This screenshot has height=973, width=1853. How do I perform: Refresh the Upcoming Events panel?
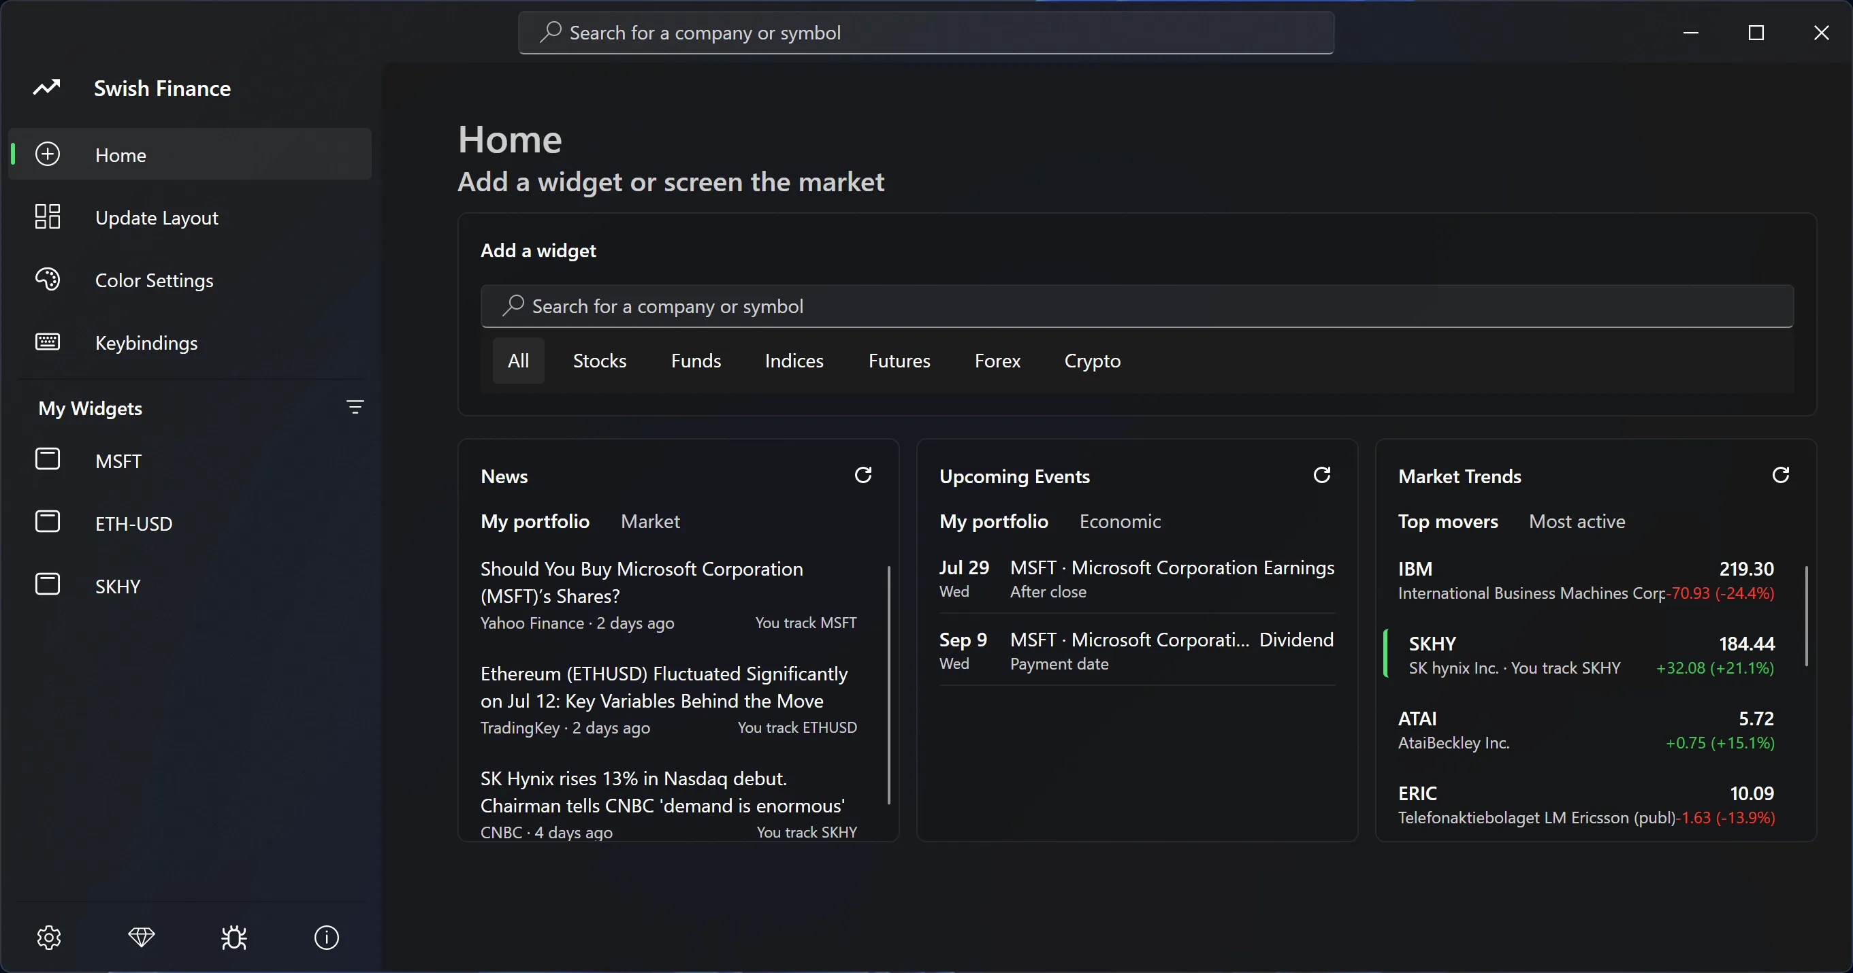[x=1322, y=475]
